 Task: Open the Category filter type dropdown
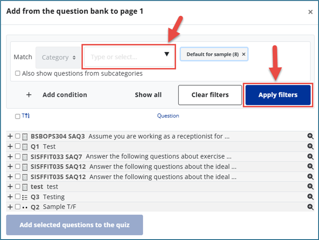(58, 57)
